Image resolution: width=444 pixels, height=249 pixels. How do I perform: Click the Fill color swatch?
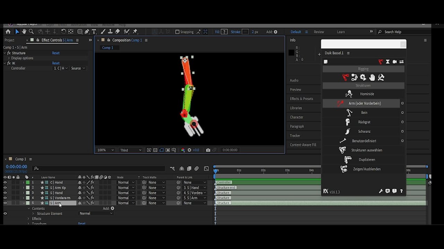(224, 32)
